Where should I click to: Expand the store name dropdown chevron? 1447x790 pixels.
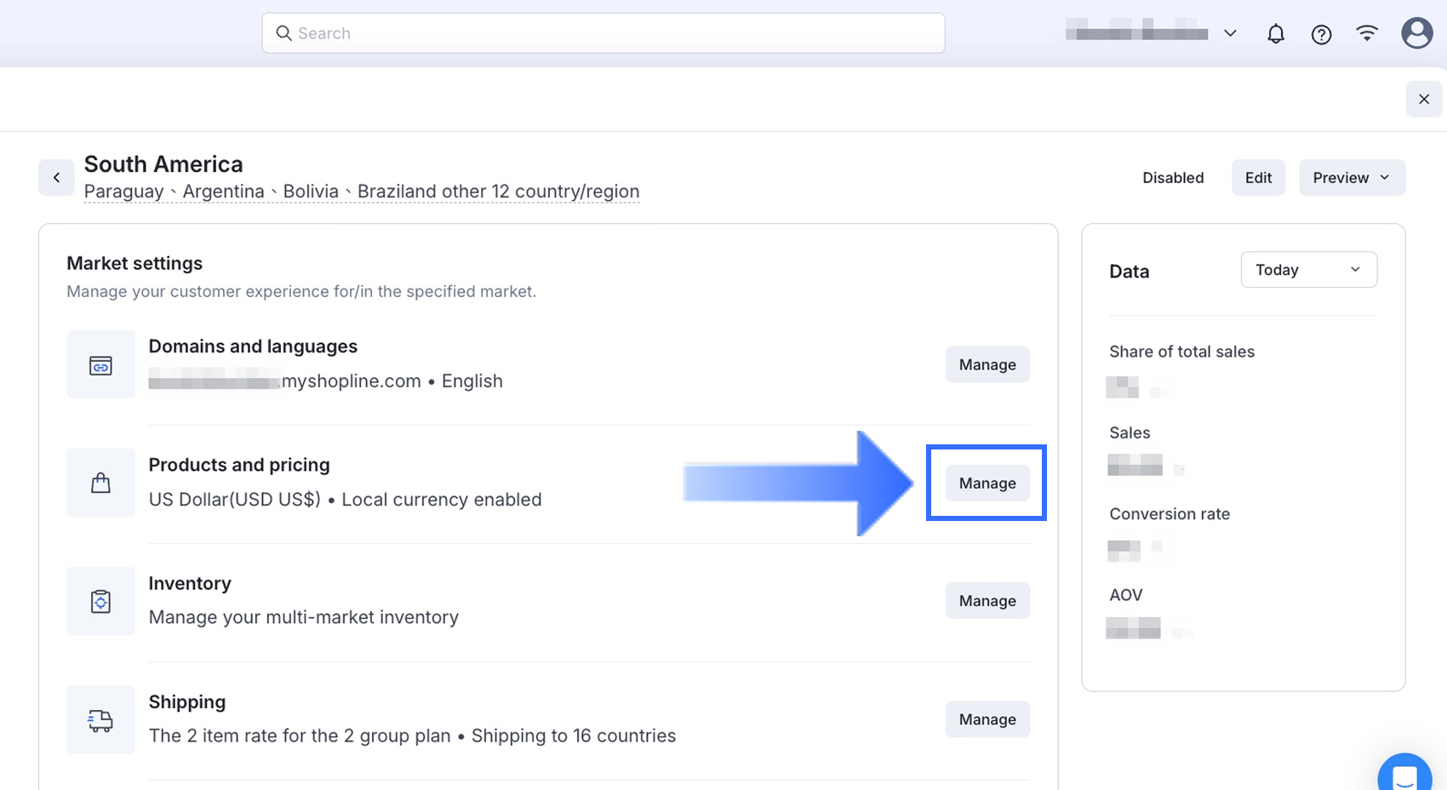pos(1230,34)
